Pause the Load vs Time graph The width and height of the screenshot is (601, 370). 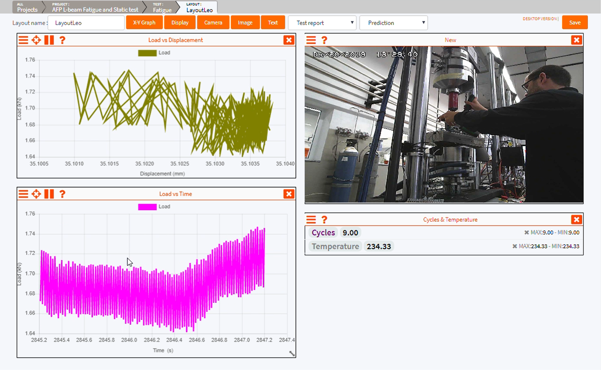49,194
